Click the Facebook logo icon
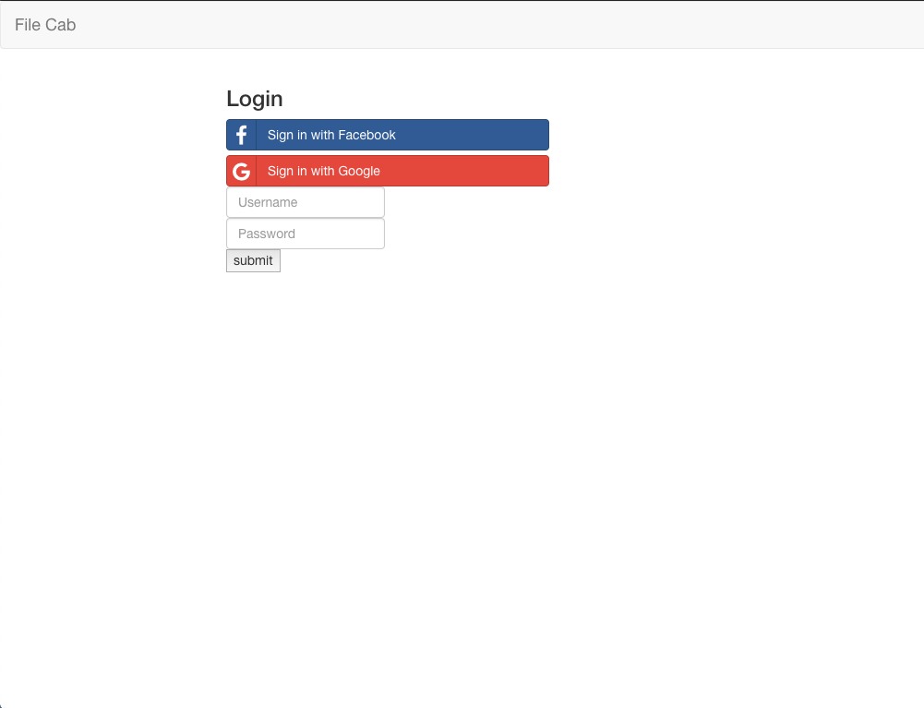Screen dimensions: 924x708 pos(241,135)
